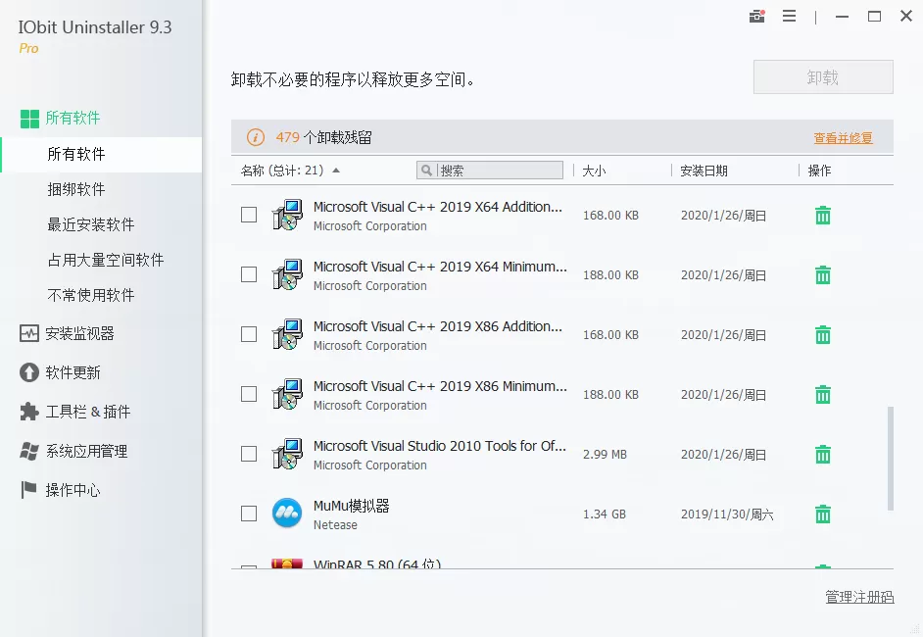The height and width of the screenshot is (637, 923).
Task: Open the gift box icon with red badge
Action: [756, 17]
